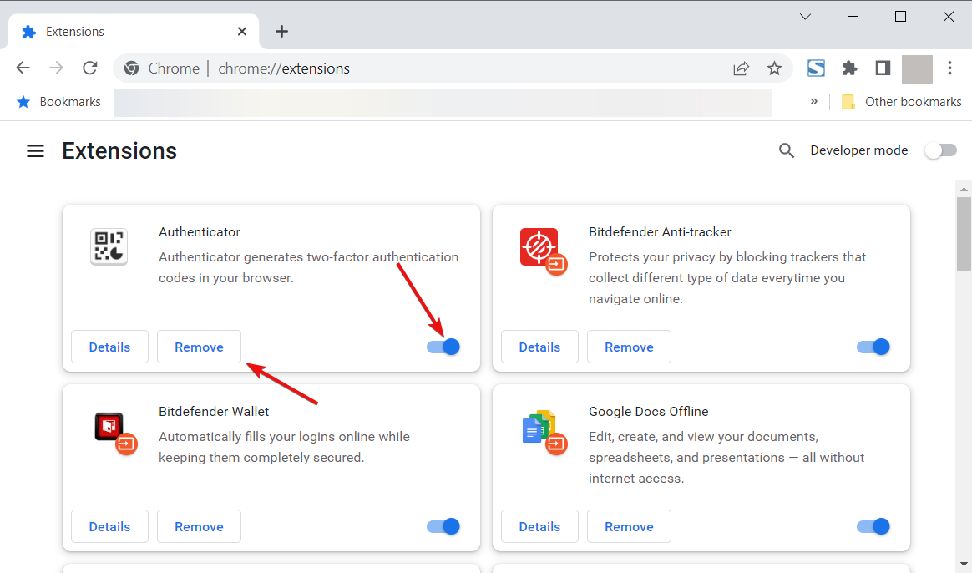Open a new tab with the plus button
972x573 pixels.
281,32
